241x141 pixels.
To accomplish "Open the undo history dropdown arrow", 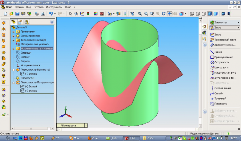I will (x=55, y=14).
